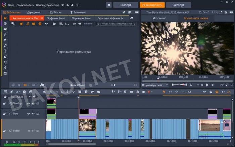The image size is (235, 147).
Task: Click the music note sidebar icon
Action: 5,45
